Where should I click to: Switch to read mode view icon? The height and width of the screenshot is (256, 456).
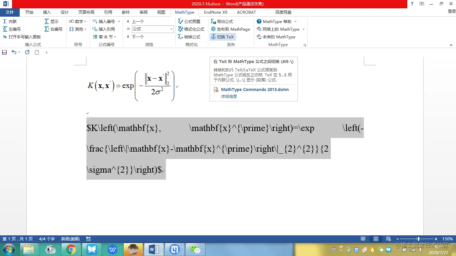coord(363,239)
